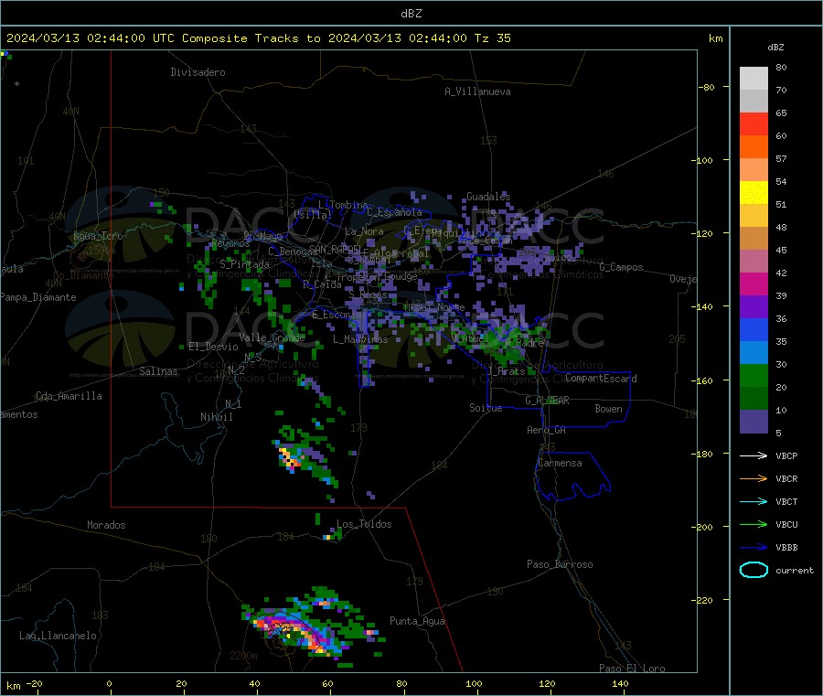Click the cyan VBCT arrow in legend

tap(754, 501)
